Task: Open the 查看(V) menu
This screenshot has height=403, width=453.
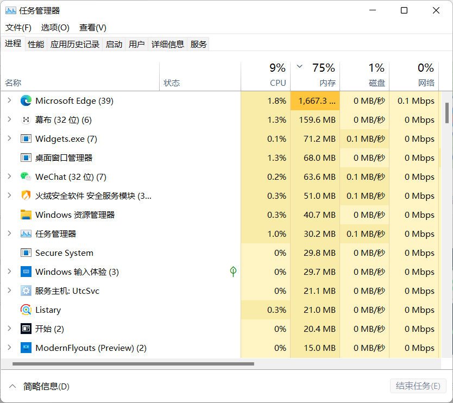Action: click(93, 28)
